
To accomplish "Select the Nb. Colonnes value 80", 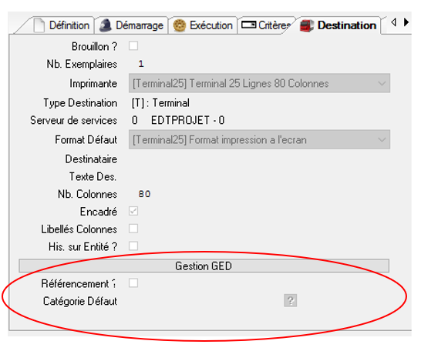I will click(x=144, y=194).
